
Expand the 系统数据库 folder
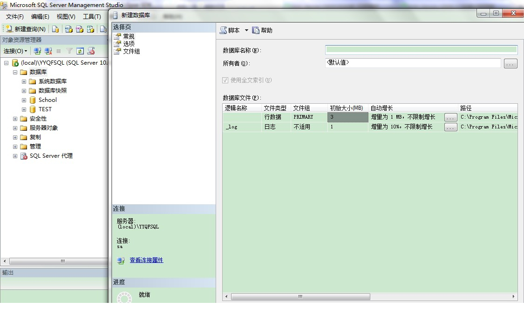coord(24,81)
